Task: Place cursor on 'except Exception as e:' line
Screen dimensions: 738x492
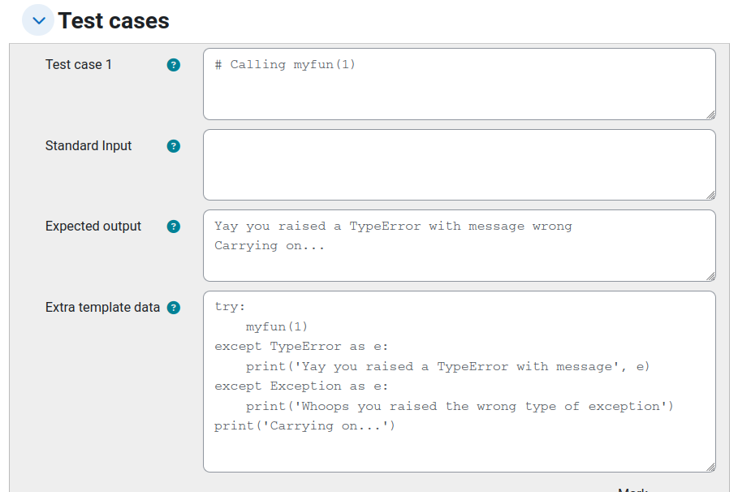Action: [301, 386]
